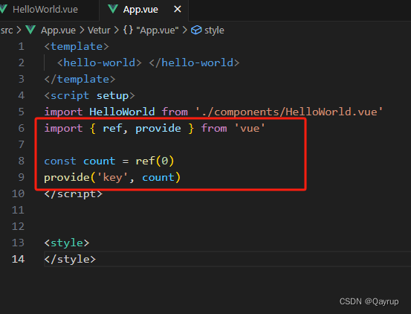411x314 pixels.
Task: Click line number 14 in gutter
Action: (18, 259)
